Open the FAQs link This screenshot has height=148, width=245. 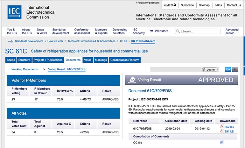click(218, 5)
